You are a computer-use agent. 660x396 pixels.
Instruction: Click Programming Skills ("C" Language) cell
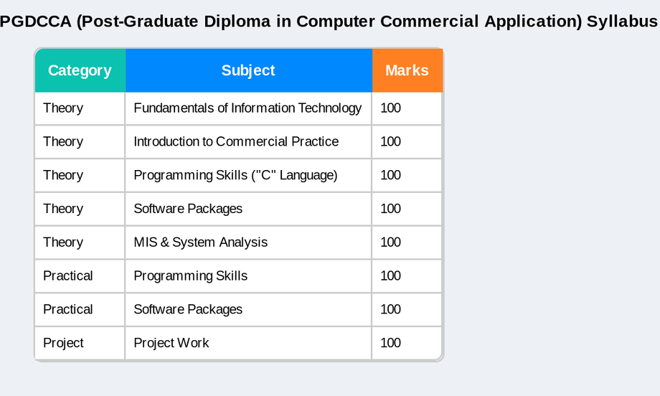pos(248,176)
